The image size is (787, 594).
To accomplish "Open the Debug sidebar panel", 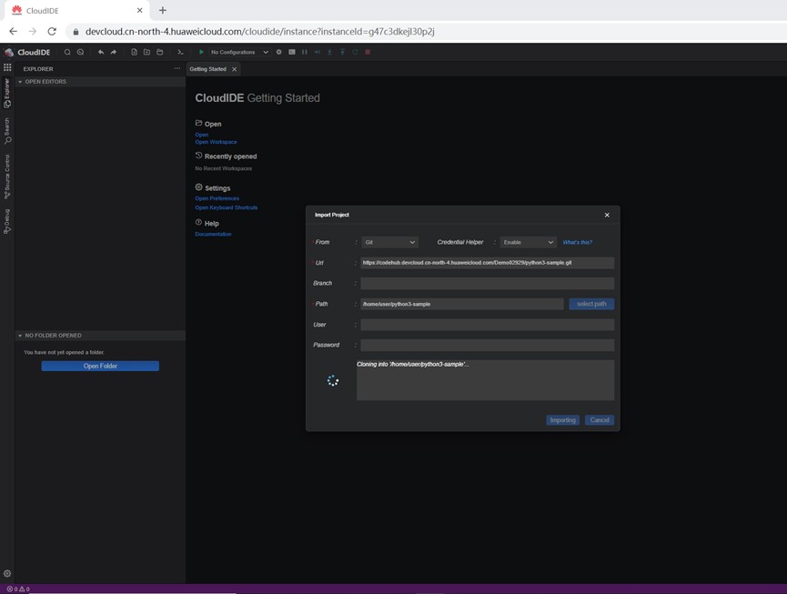I will click(x=7, y=221).
